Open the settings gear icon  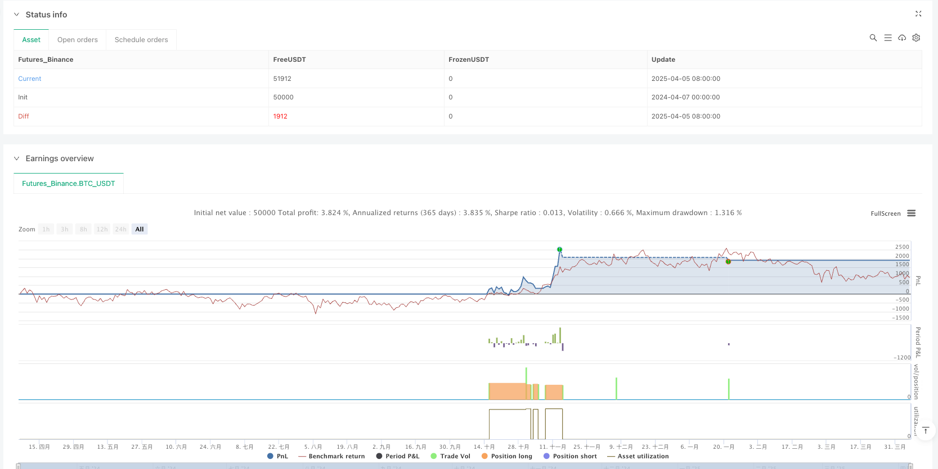916,38
